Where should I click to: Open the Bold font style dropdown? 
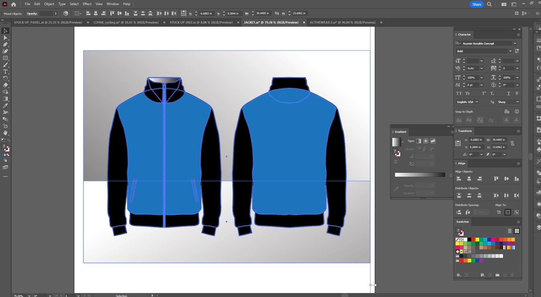click(510, 51)
